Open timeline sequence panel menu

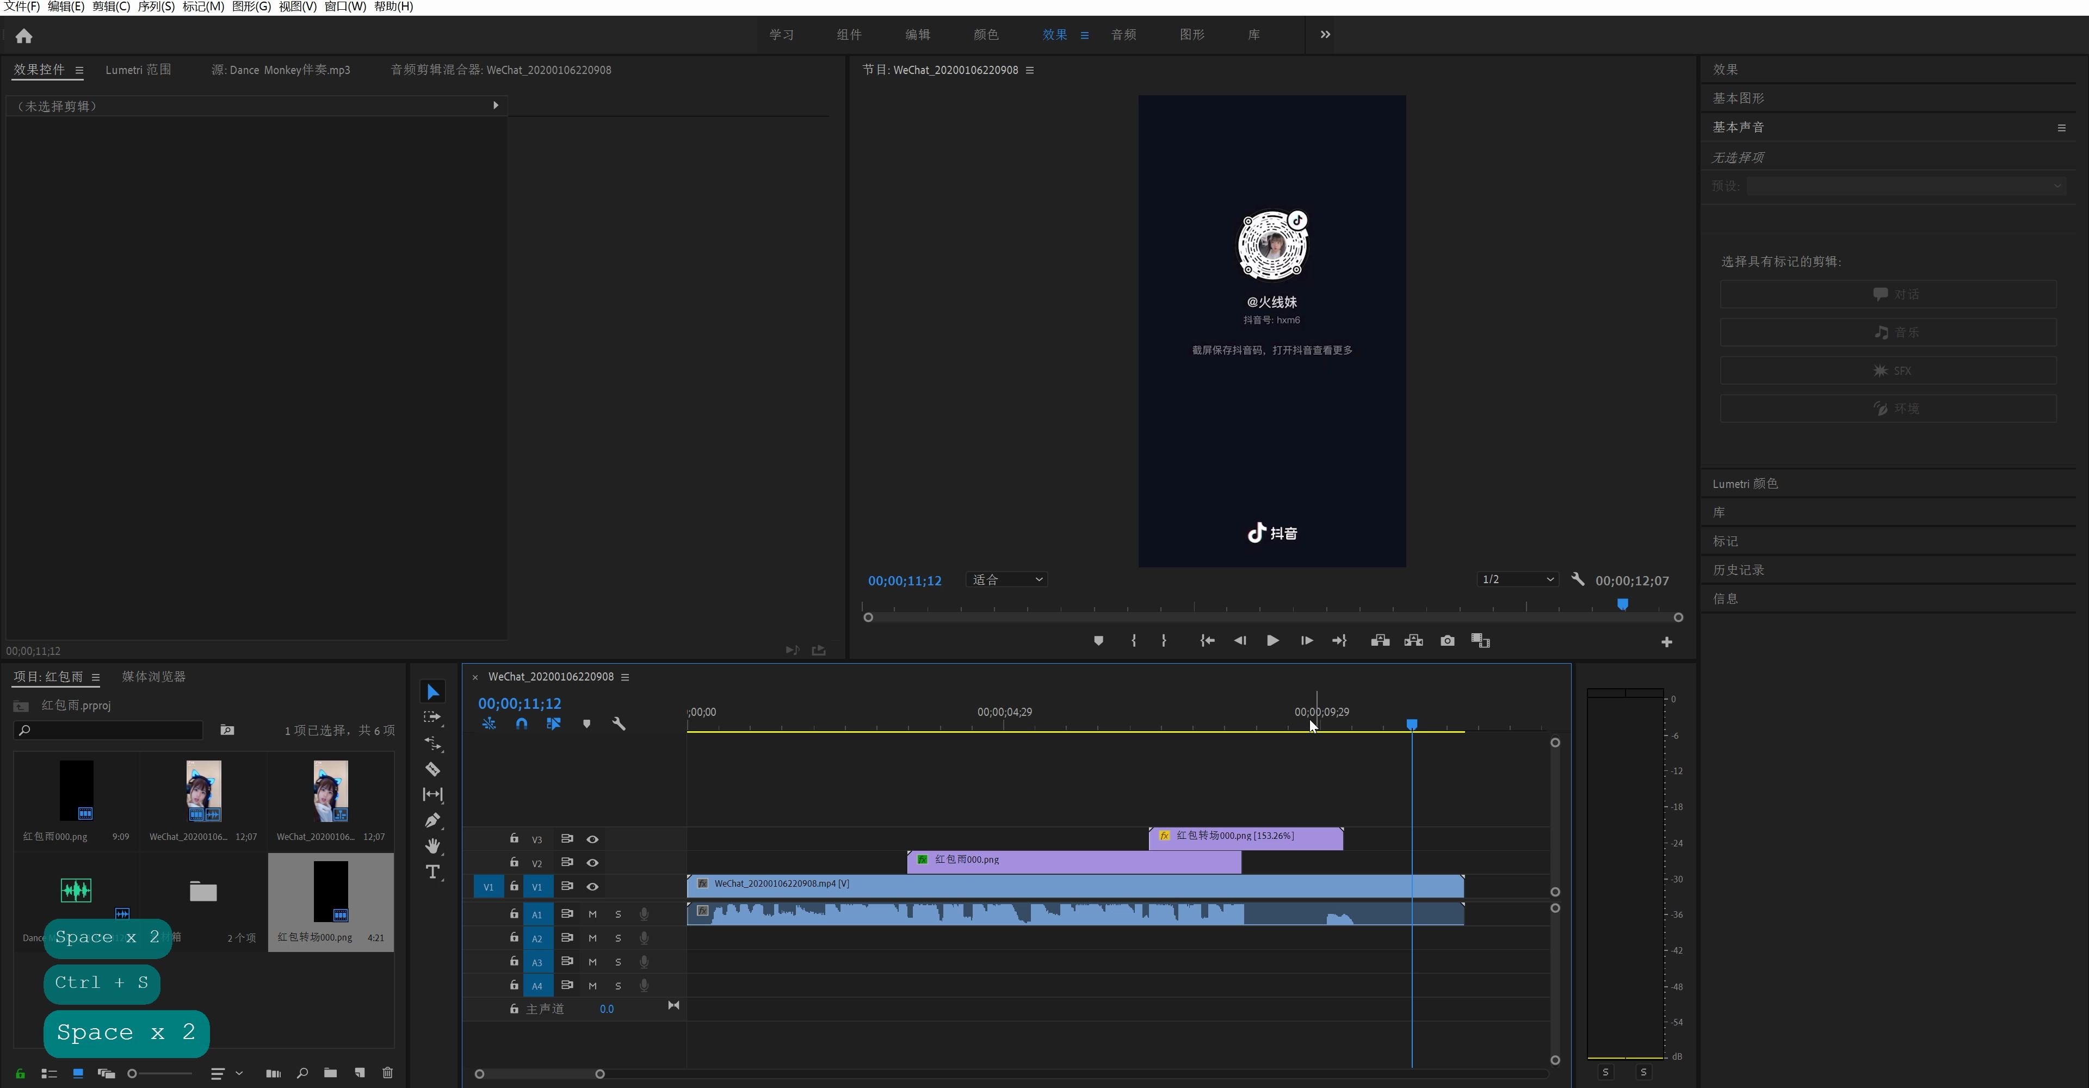[625, 677]
